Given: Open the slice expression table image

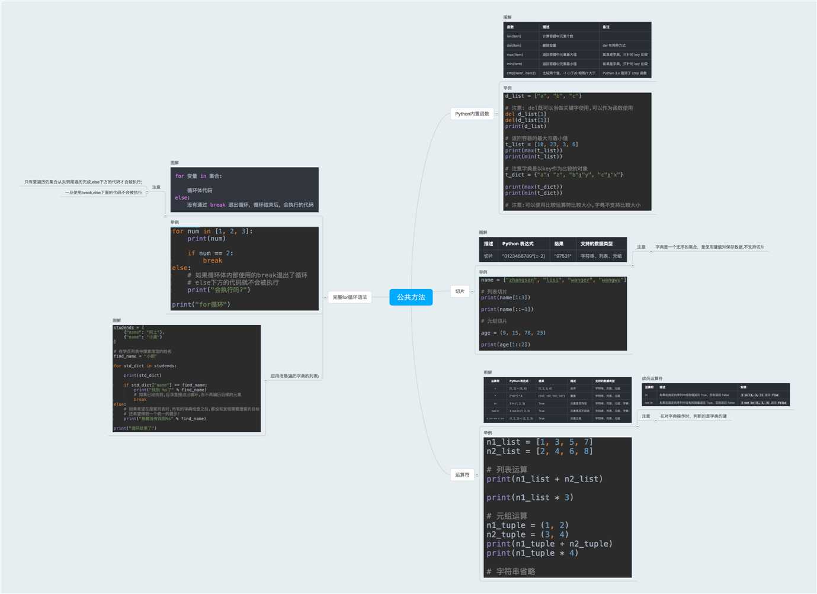Looking at the screenshot, I should click(x=553, y=249).
